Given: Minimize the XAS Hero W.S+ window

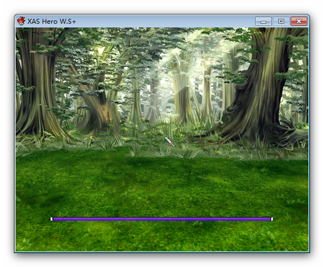Looking at the screenshot, I should [x=263, y=22].
